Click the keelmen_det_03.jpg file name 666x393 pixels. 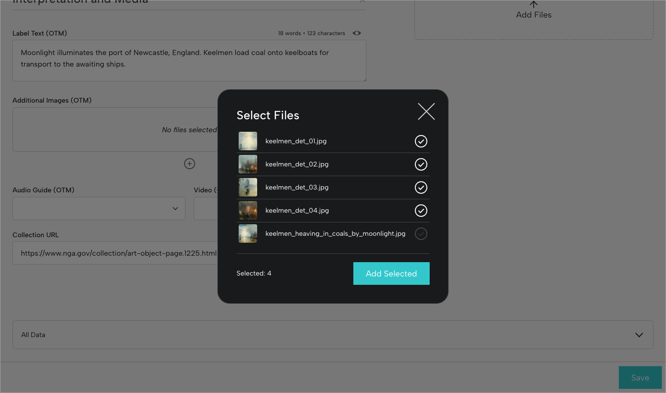point(296,187)
